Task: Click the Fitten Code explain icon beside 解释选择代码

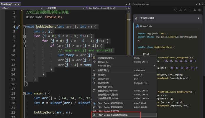Action: coord(94,103)
